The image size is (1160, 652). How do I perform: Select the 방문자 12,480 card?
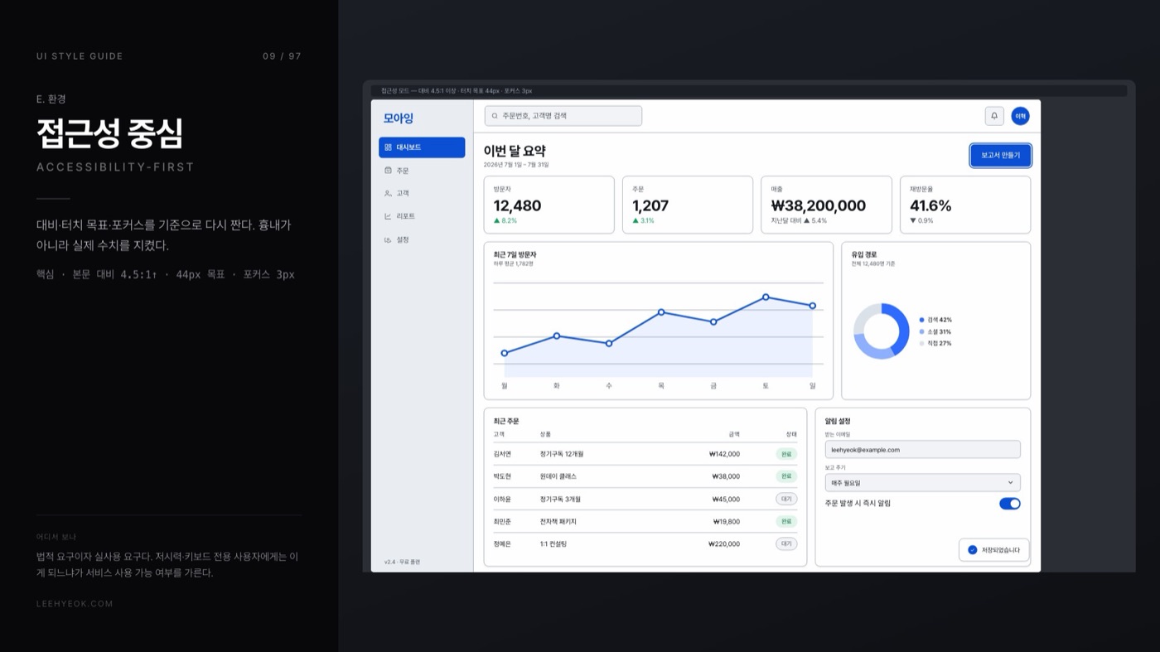point(549,205)
